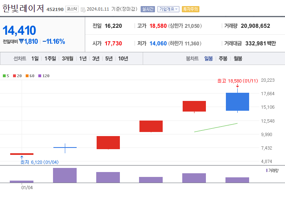Click the calendar clock icon beside the date

tap(83, 10)
